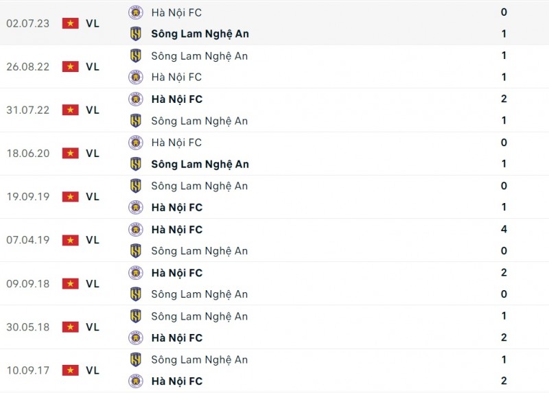
Task: Open Hà Nội FC team in 26.08.22 match
Action: [x=176, y=77]
